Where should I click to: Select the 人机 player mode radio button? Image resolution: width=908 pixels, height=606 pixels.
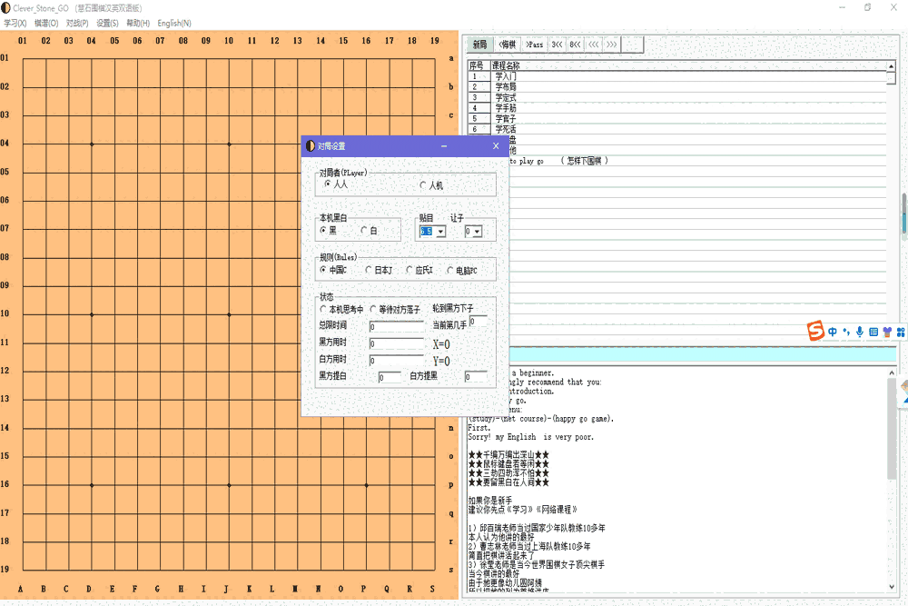tap(423, 185)
